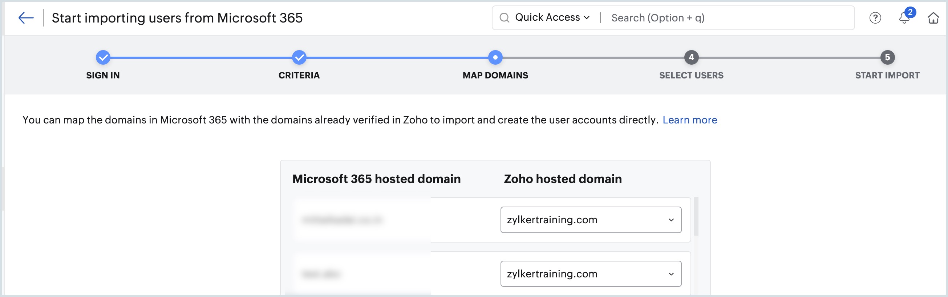Open second row zylkertraining.com dropdown
The image size is (948, 297).
[591, 274]
